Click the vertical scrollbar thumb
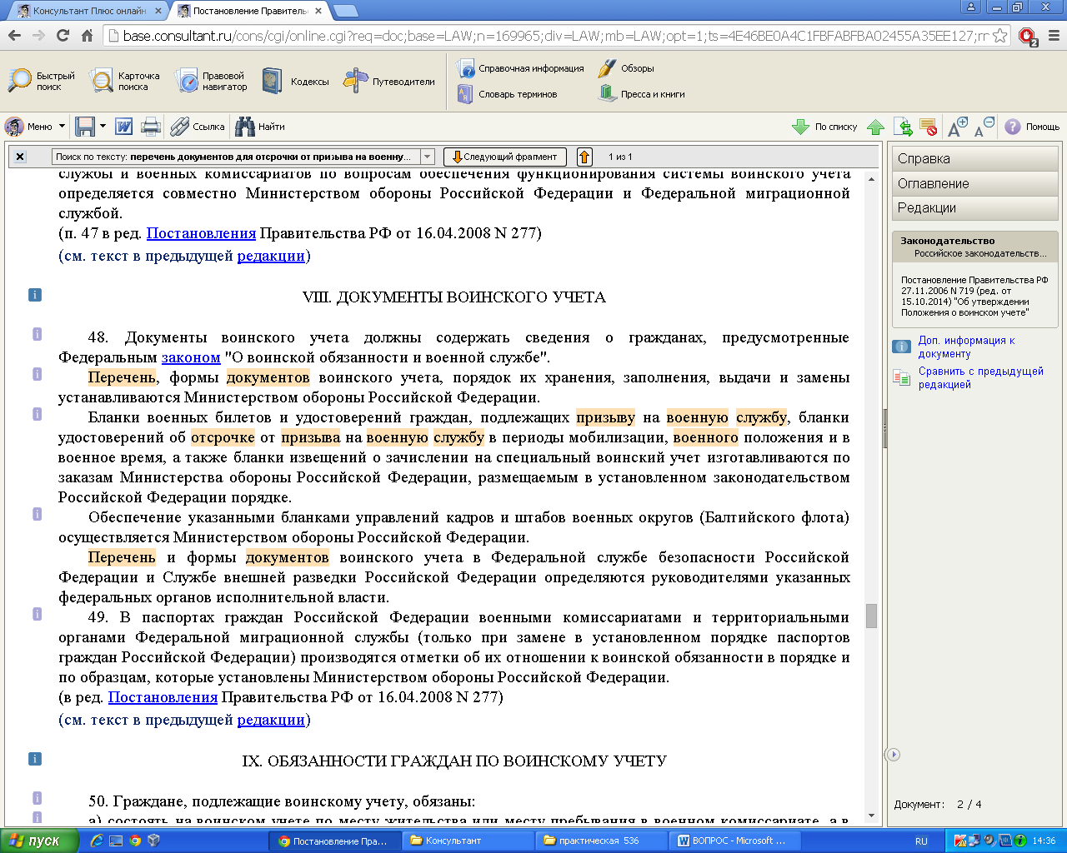Image resolution: width=1067 pixels, height=853 pixels. tap(871, 616)
